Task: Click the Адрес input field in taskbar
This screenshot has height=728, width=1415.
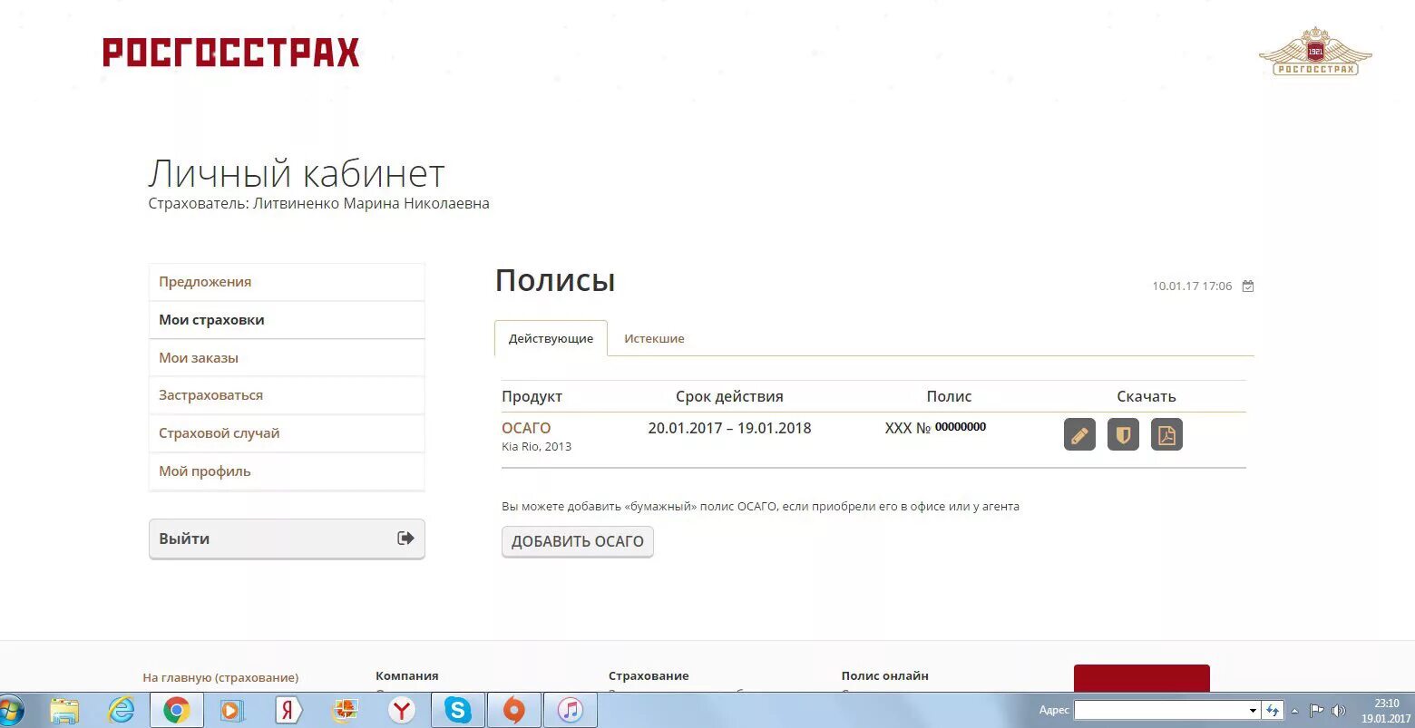Action: click(x=1160, y=711)
